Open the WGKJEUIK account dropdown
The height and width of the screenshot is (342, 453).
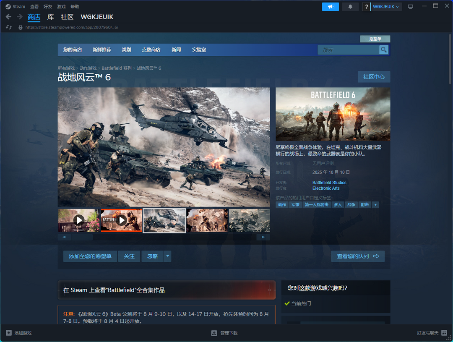point(386,6)
